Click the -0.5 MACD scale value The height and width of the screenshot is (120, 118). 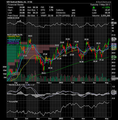coord(113,98)
